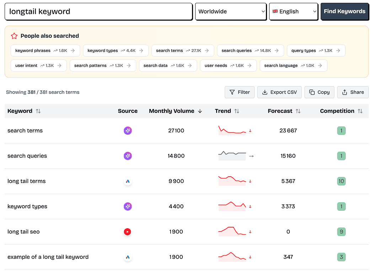Toggle sorting on the Keyword column

38,111
